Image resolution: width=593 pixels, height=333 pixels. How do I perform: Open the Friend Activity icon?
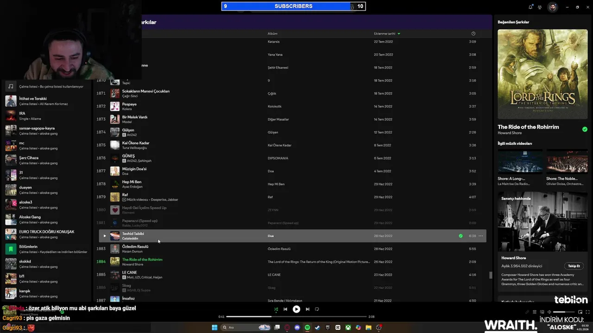click(x=540, y=7)
